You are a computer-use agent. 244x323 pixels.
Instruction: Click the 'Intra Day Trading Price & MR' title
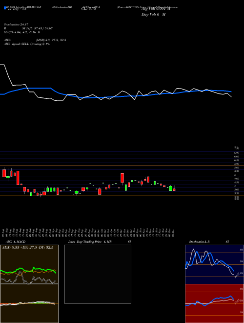point(90,242)
